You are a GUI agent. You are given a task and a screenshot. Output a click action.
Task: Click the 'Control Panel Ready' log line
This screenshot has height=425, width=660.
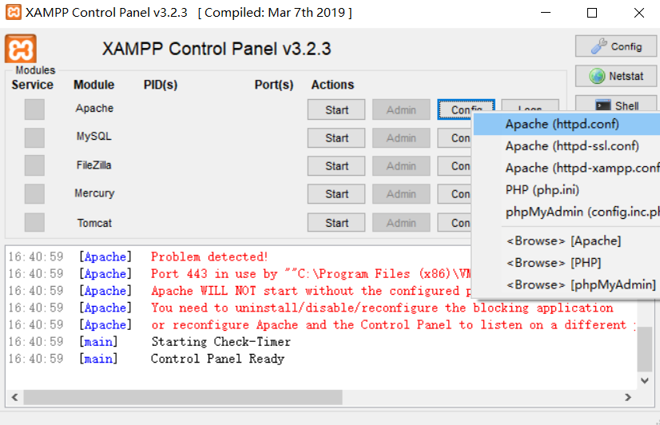click(x=217, y=359)
